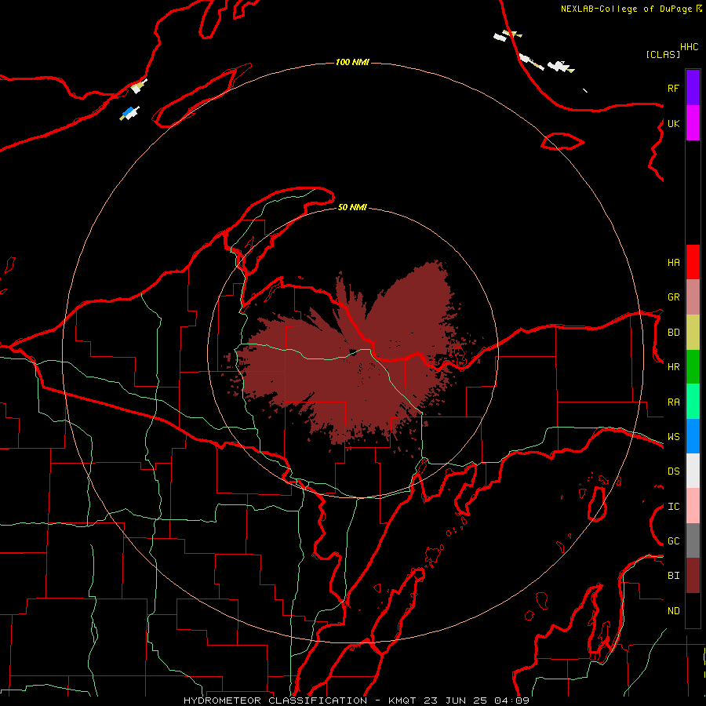The height and width of the screenshot is (706, 706).
Task: Select the BI dark red legend swatch
Action: pyautogui.click(x=693, y=576)
